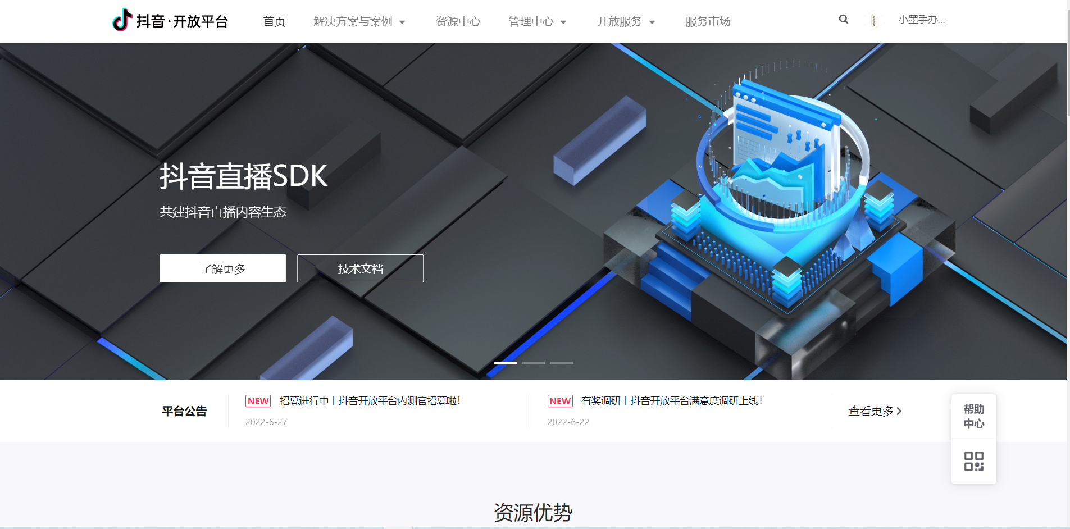Screen dimensions: 1070x529
Task: Select the second carousel slide indicator
Action: click(x=533, y=363)
